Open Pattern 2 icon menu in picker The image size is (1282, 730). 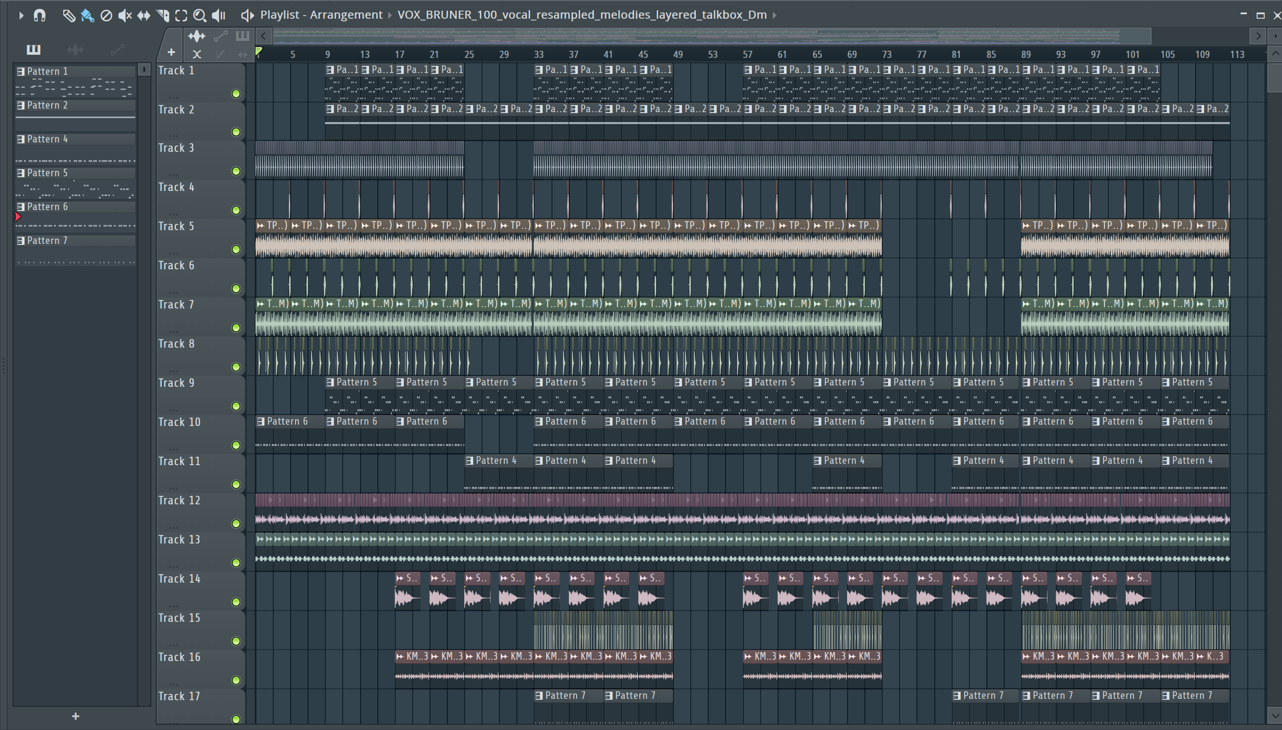[20, 105]
